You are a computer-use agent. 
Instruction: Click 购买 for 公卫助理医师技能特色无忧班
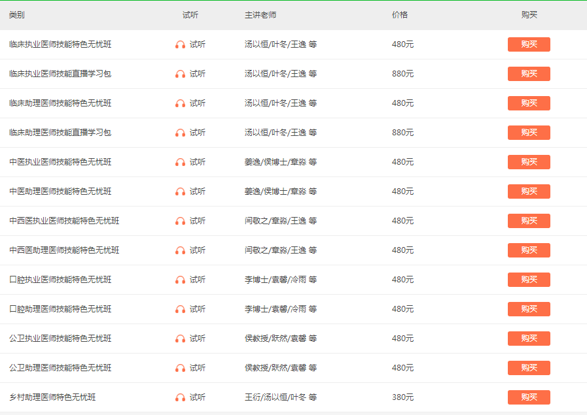[x=528, y=368]
